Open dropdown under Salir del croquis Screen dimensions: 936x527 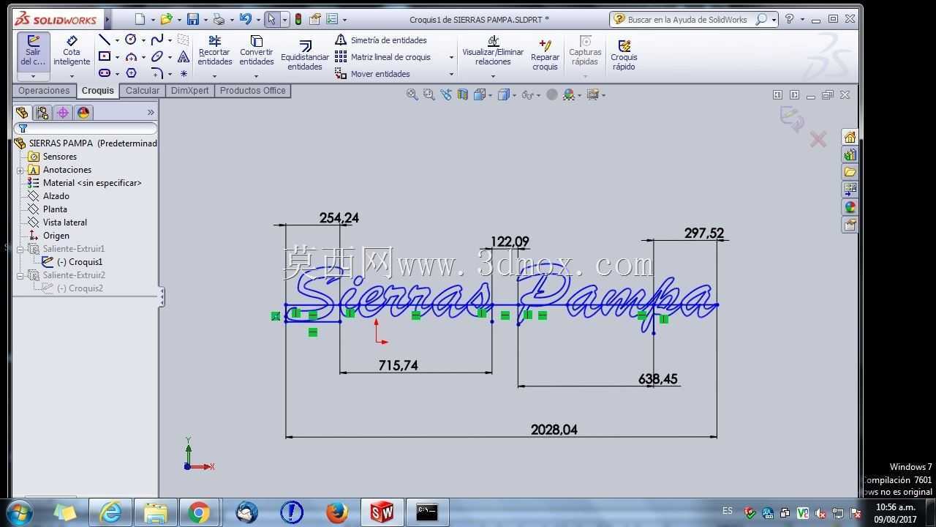[33, 76]
